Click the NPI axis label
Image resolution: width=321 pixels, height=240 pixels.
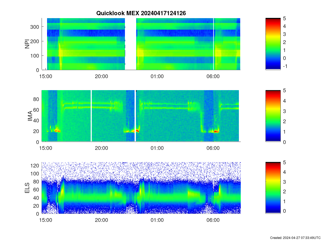27,44
